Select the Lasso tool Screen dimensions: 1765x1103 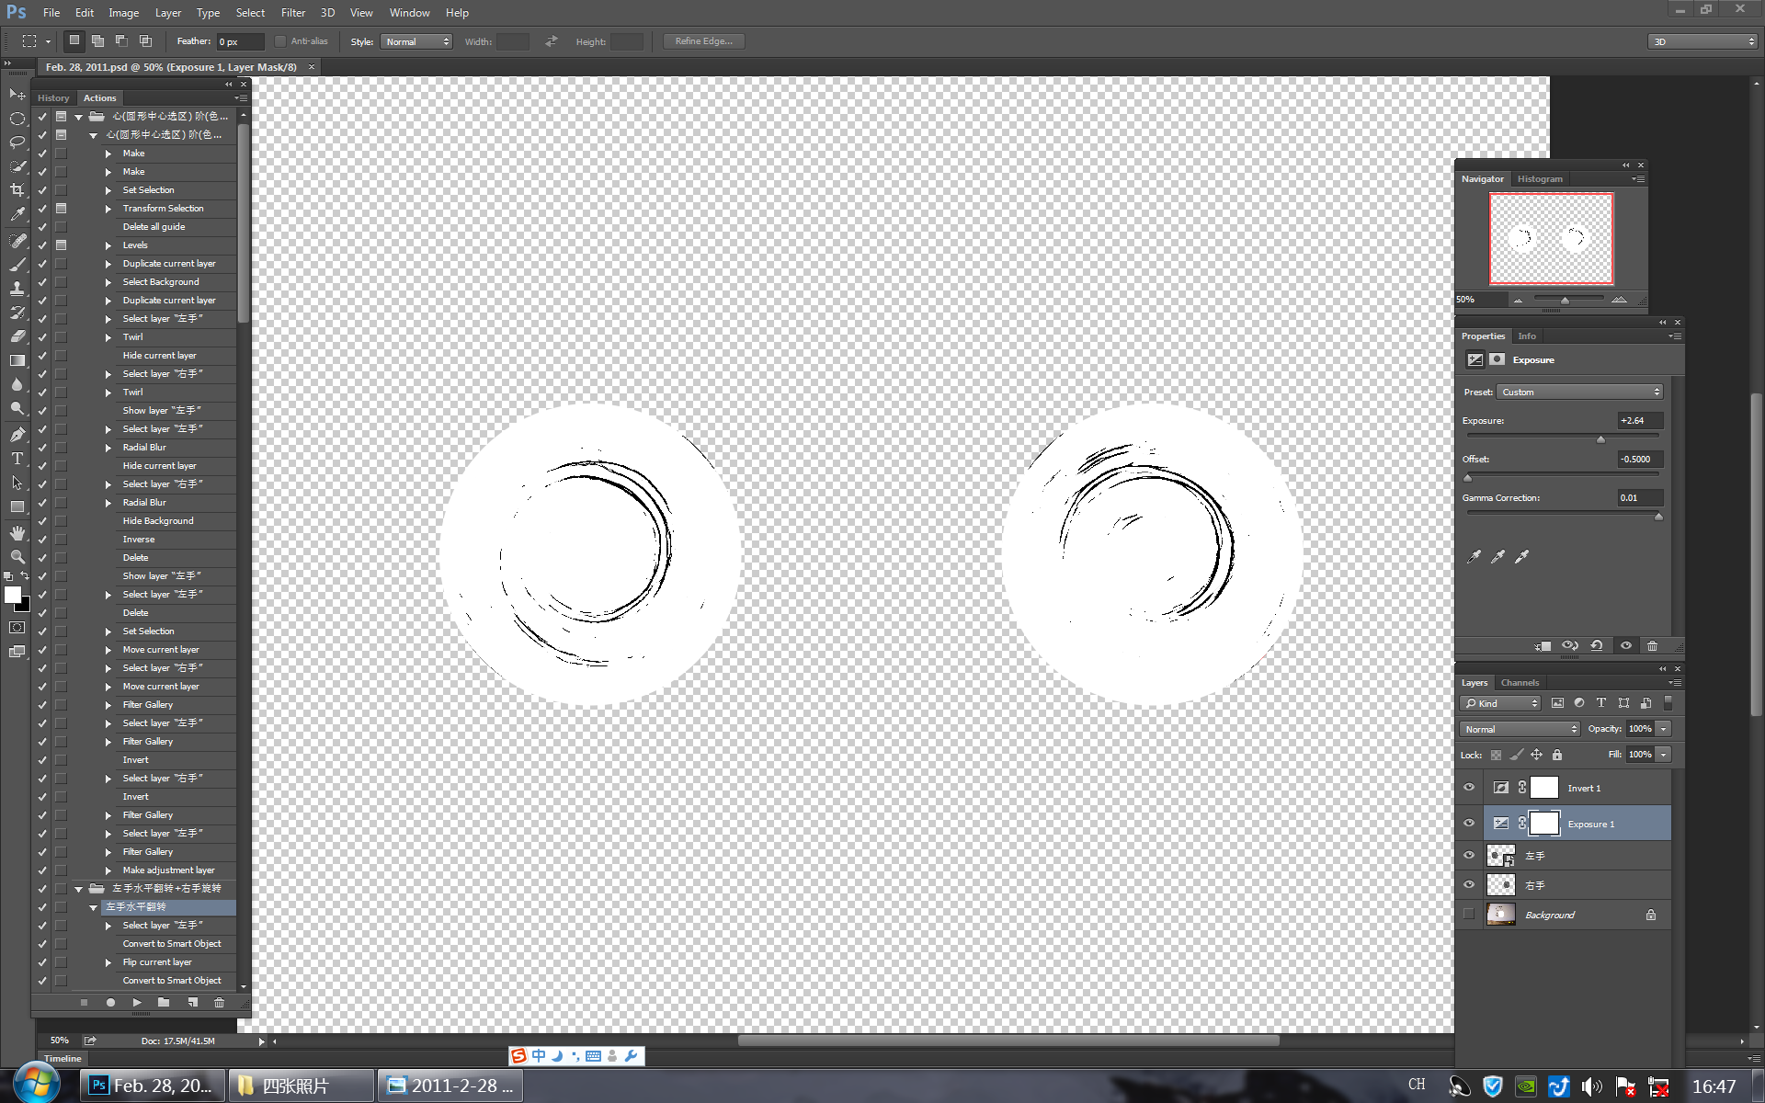(x=17, y=142)
